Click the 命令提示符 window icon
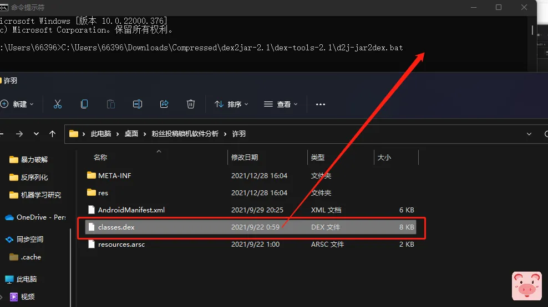The image size is (548, 307). tap(4, 7)
